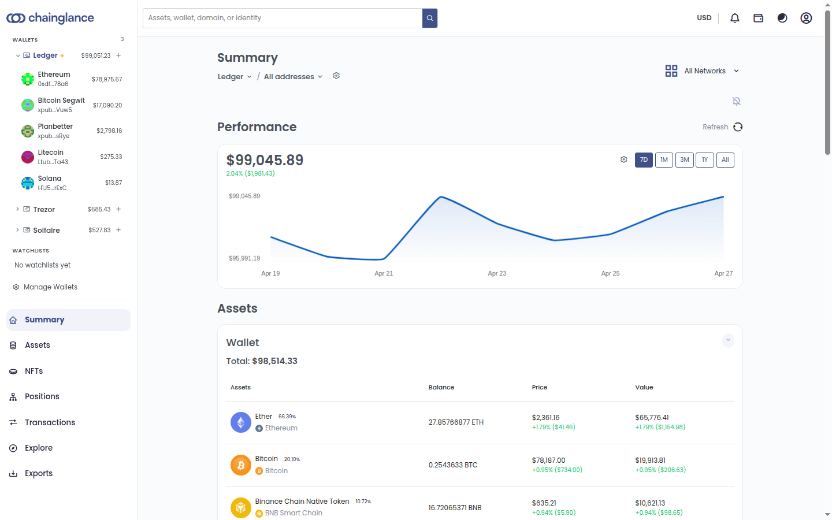Select the 1M time range
The width and height of the screenshot is (832, 520).
click(664, 160)
